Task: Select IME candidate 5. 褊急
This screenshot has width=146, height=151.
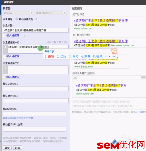Action: [x=98, y=57]
